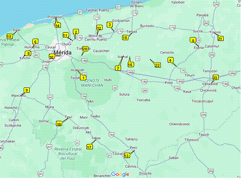Select yellow marker 22 east of Izamal
242x179 pixels.
coord(158,65)
